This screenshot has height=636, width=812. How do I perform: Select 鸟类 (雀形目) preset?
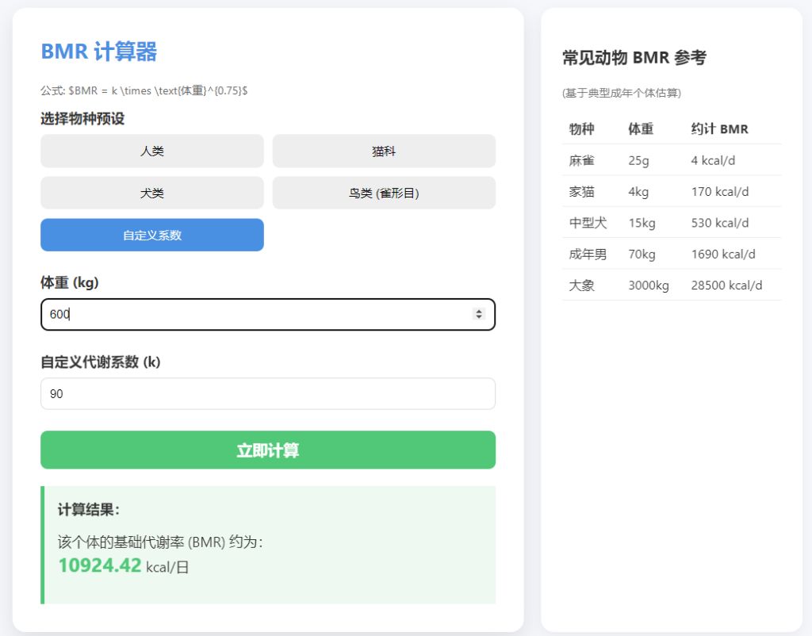tap(384, 193)
